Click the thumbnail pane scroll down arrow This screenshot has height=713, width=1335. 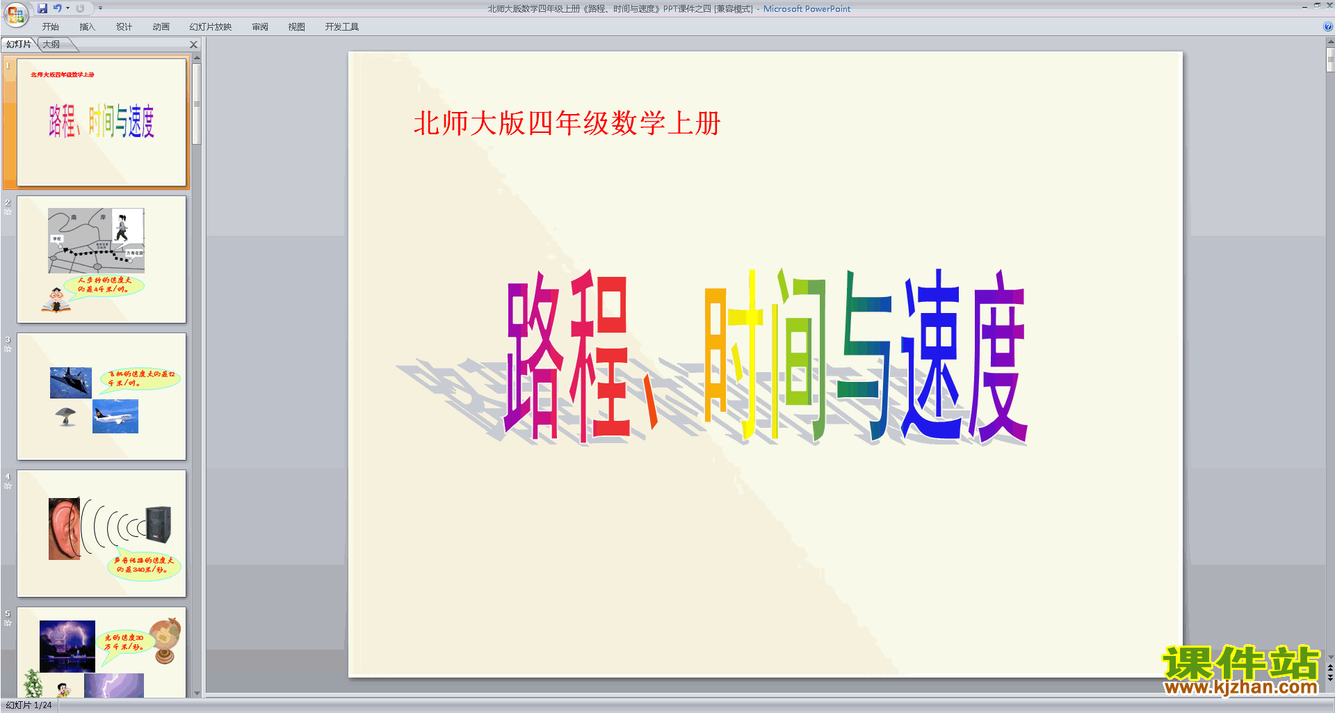(197, 693)
